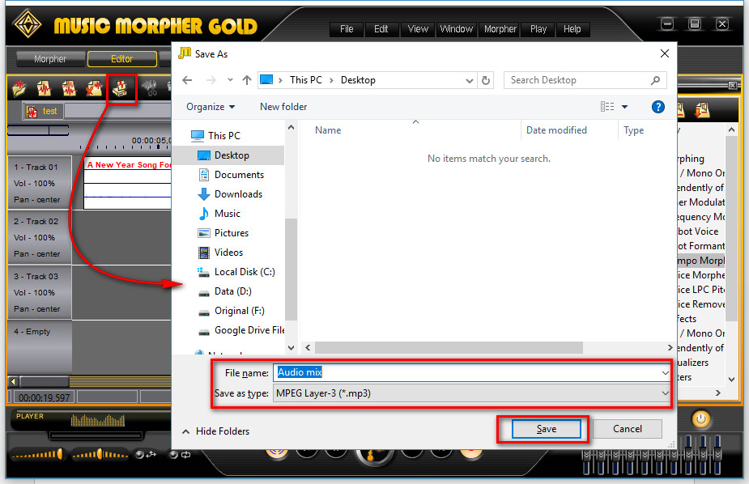The image size is (749, 484).
Task: Toggle the repeat indicator light
Action: [173, 454]
